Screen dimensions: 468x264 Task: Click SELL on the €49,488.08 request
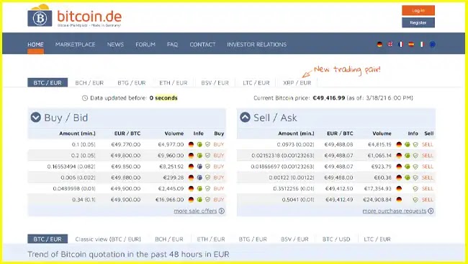point(428,144)
